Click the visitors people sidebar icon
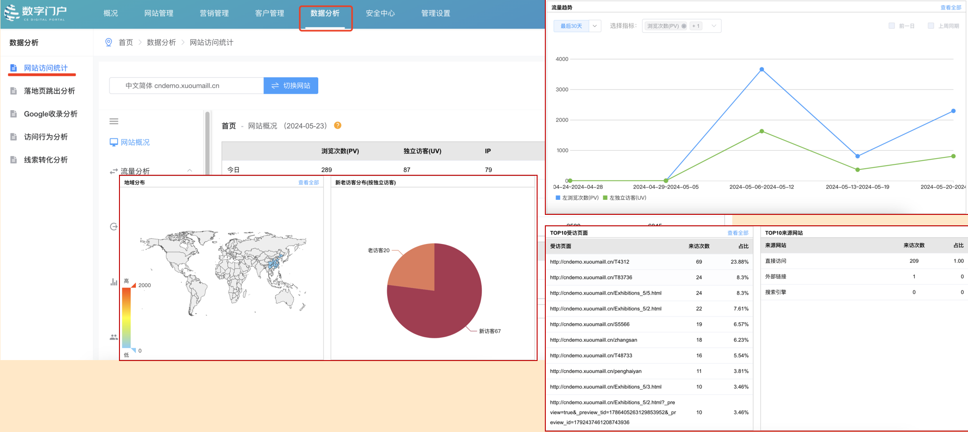This screenshot has width=968, height=432. (114, 337)
